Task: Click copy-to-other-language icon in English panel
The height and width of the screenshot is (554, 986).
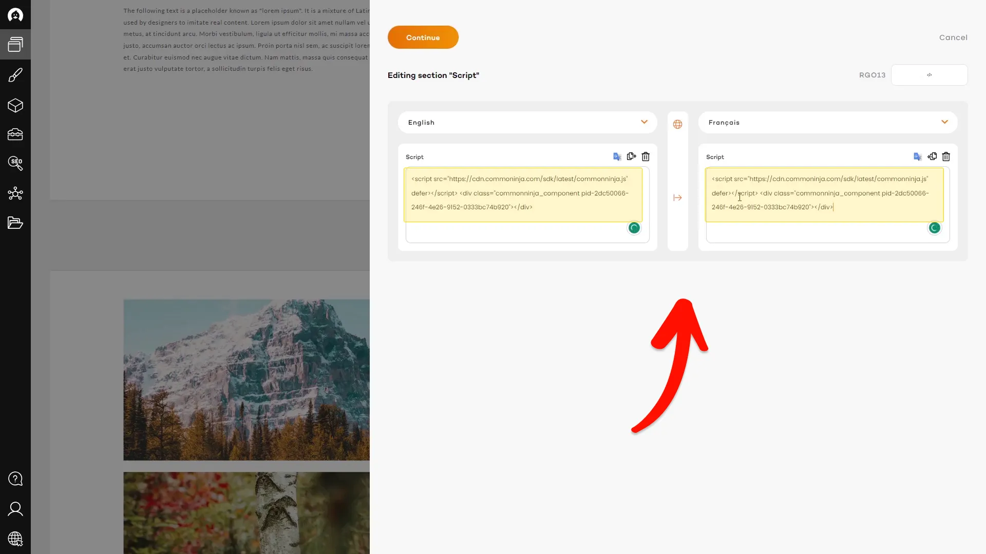Action: click(x=631, y=156)
